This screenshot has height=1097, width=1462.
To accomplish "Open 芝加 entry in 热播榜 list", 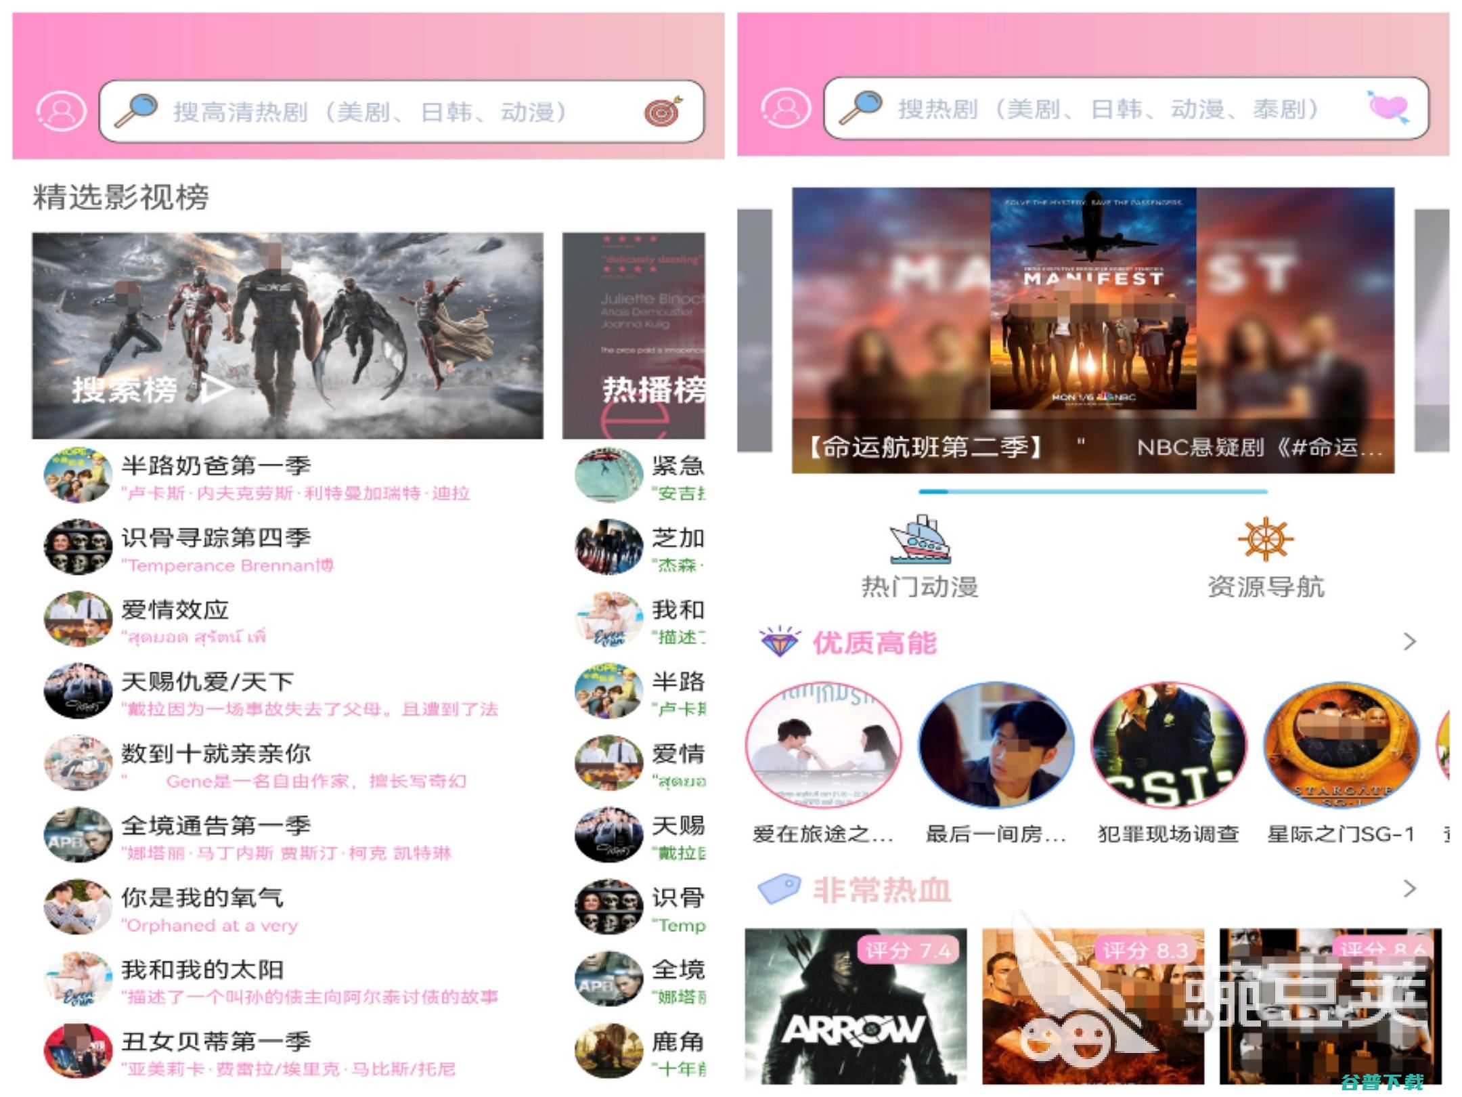I will 640,548.
